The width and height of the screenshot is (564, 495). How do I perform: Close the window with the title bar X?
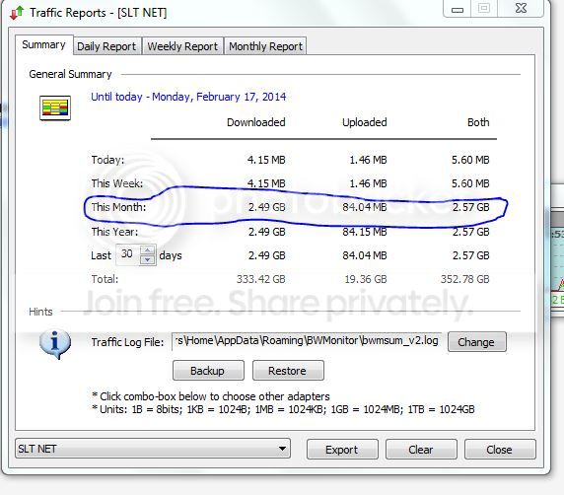pos(521,8)
